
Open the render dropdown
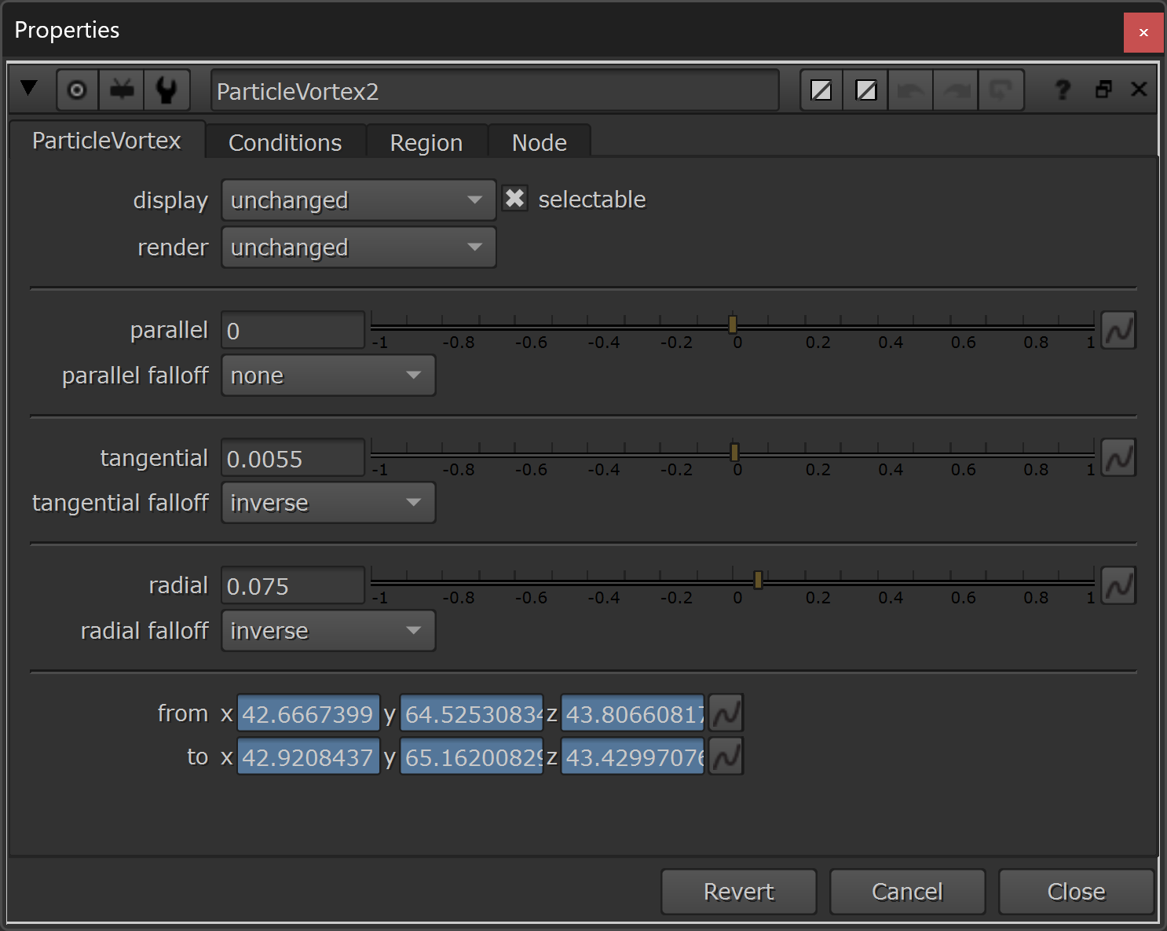[359, 247]
